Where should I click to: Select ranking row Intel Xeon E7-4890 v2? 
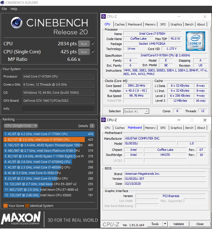[x=49, y=190]
